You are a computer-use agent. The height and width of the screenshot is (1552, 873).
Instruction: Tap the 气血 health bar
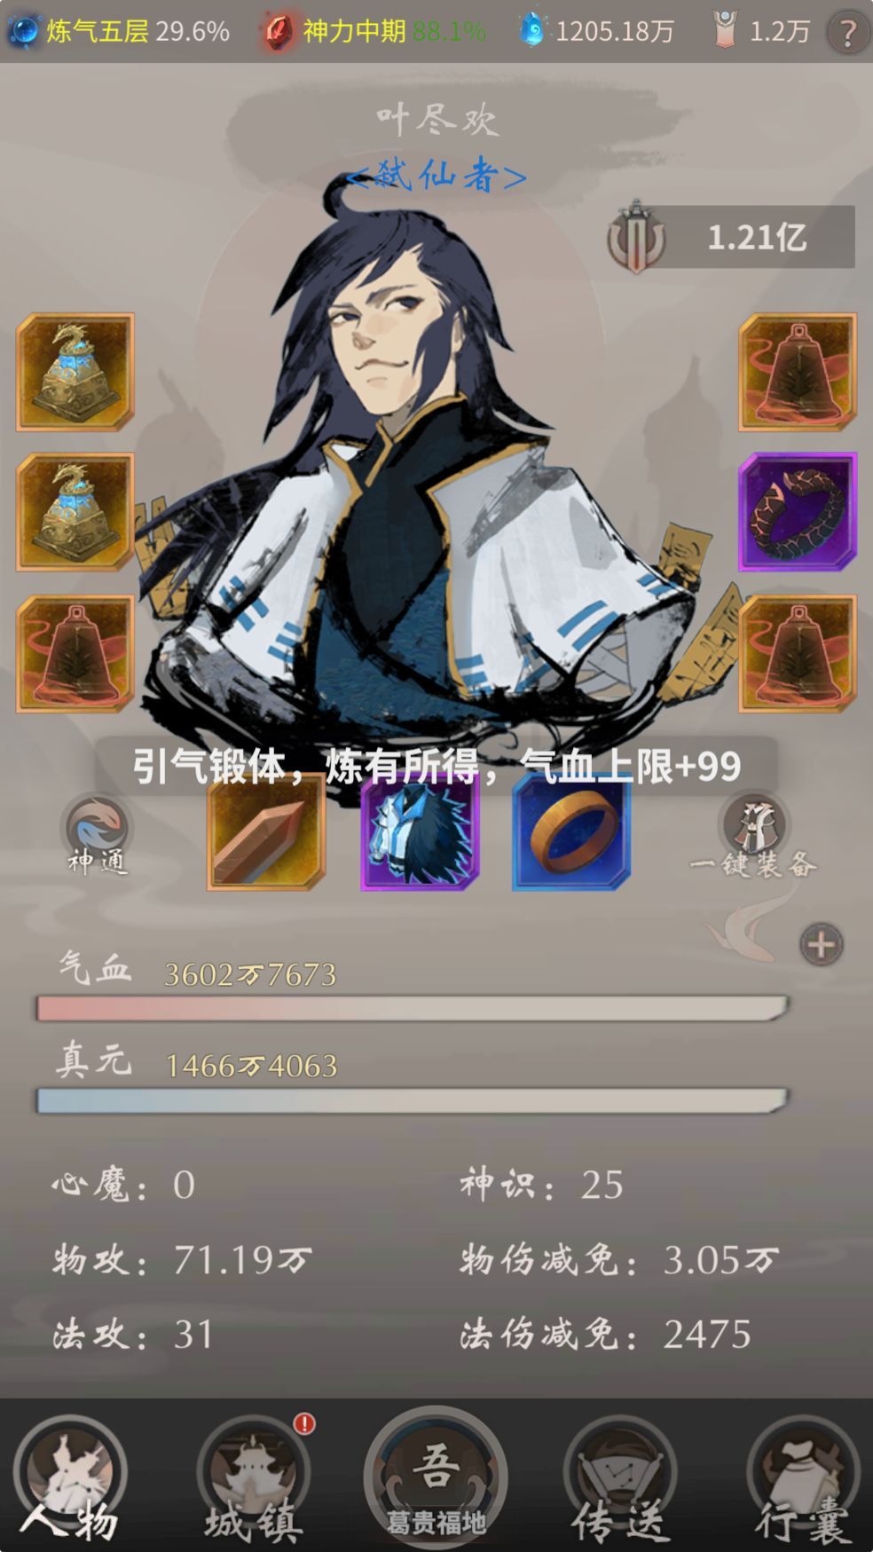(x=413, y=1008)
